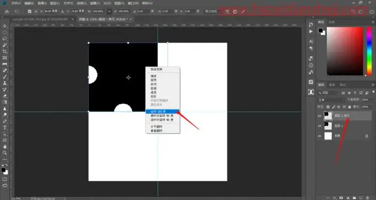
Task: Choose Flip Vertical from context menu
Action: coord(163,131)
